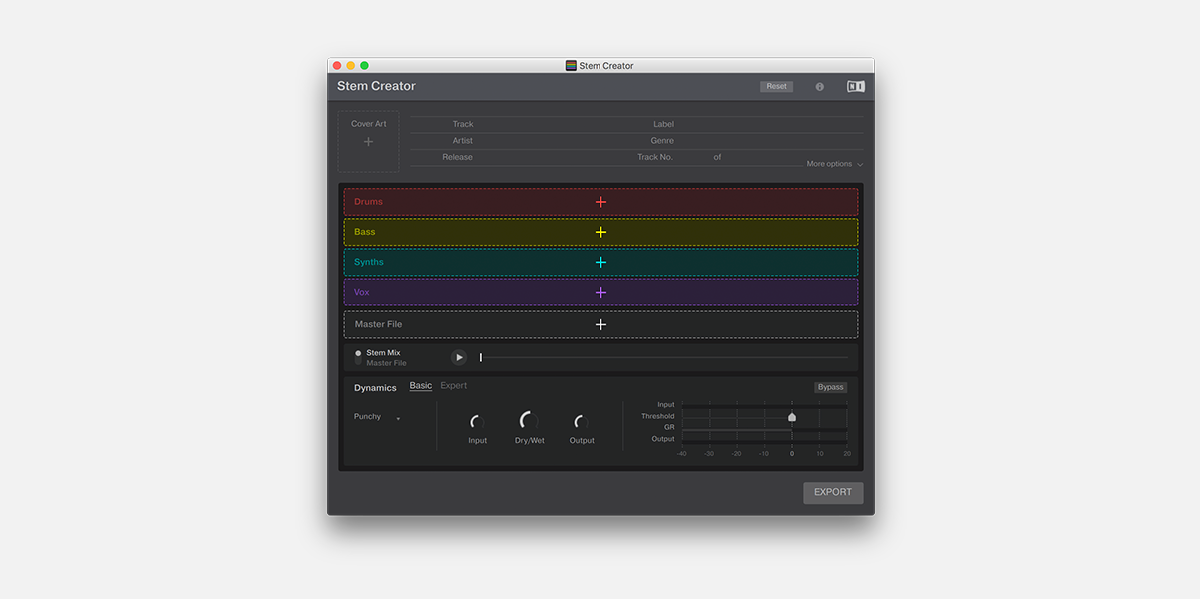Start playback with the play button
Image resolution: width=1200 pixels, height=599 pixels.
click(459, 357)
